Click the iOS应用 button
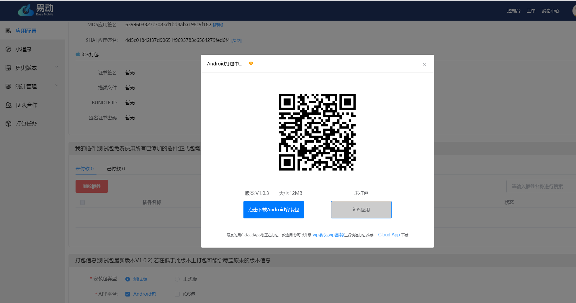 pyautogui.click(x=361, y=210)
